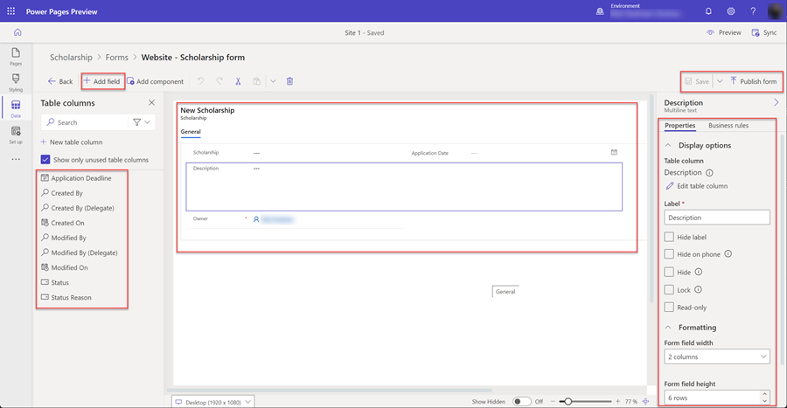
Task: Uncheck Show only unused table columns
Action: point(45,159)
